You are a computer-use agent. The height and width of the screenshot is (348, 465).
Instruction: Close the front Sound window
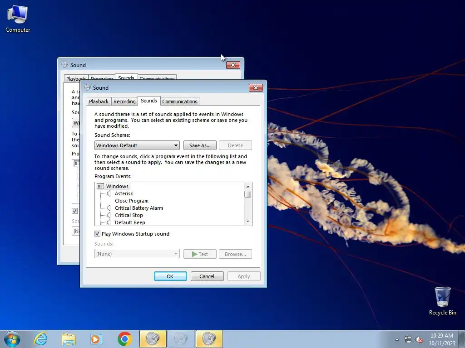click(256, 87)
